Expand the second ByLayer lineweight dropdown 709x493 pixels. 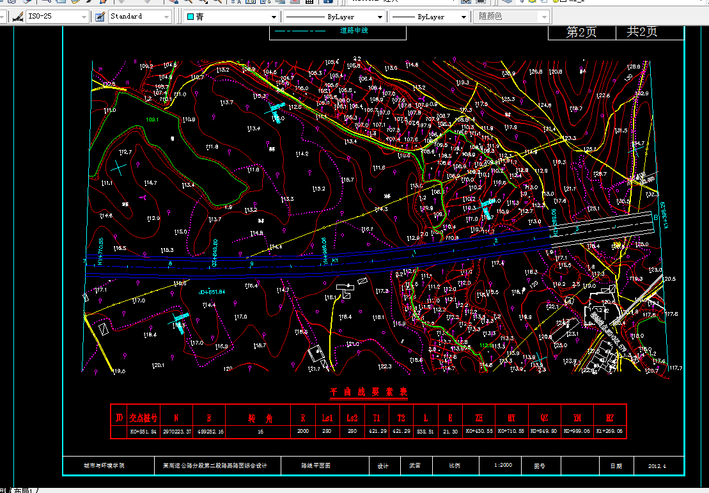464,17
